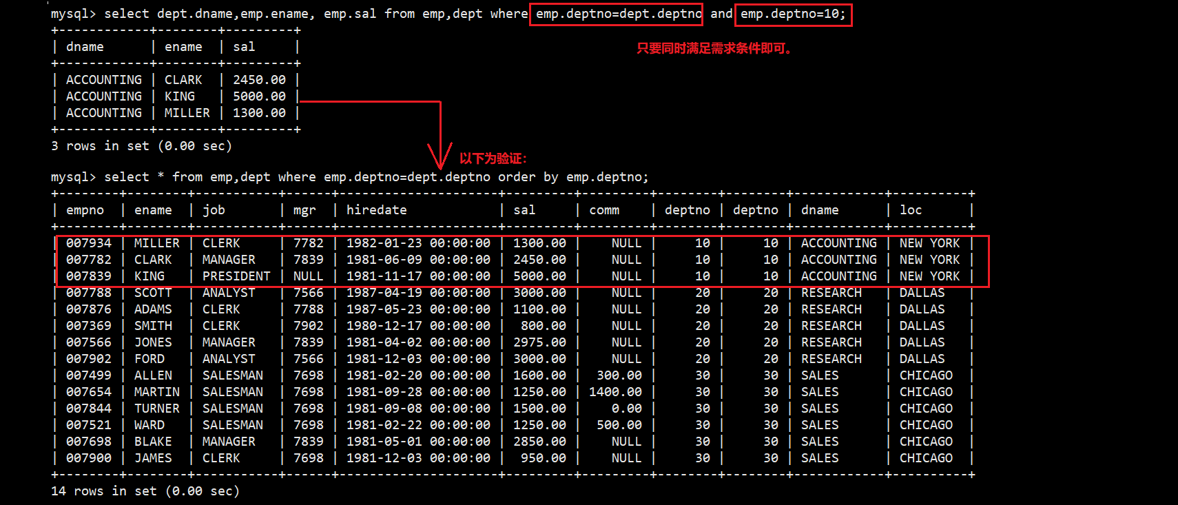Click 2450.00 in the first result table
This screenshot has height=505, width=1178.
(x=259, y=80)
